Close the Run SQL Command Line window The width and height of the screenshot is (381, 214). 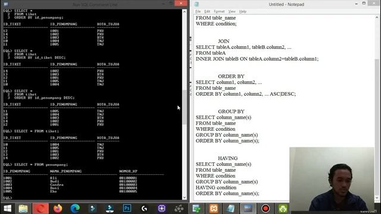181,3
